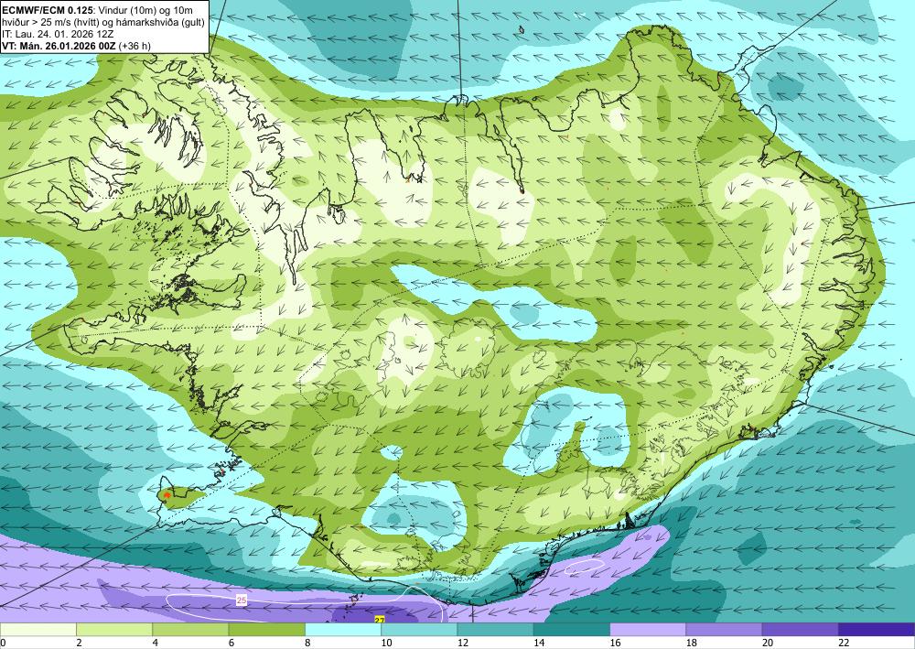Click the 8–10 m/s pale cyan legend swatch
The height and width of the screenshot is (649, 915).
point(343,630)
